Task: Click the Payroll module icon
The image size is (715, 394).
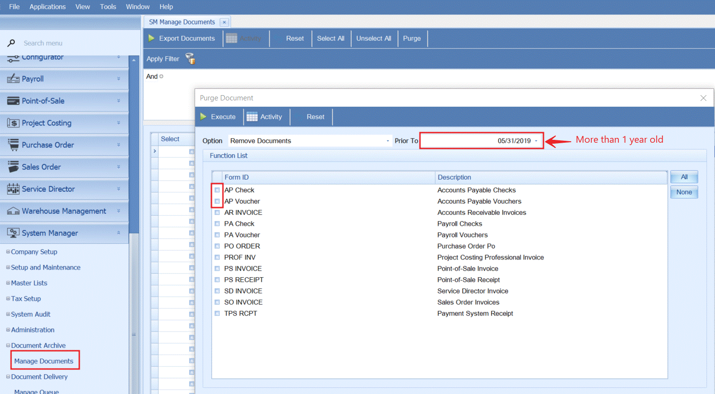Action: pyautogui.click(x=13, y=79)
